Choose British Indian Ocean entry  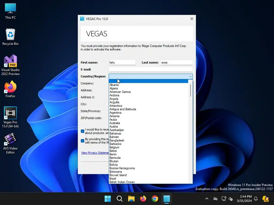click(148, 182)
